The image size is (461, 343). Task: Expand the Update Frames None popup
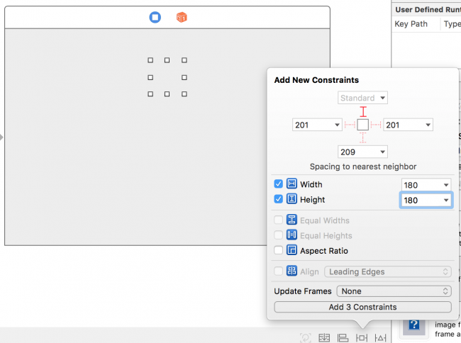(x=395, y=291)
